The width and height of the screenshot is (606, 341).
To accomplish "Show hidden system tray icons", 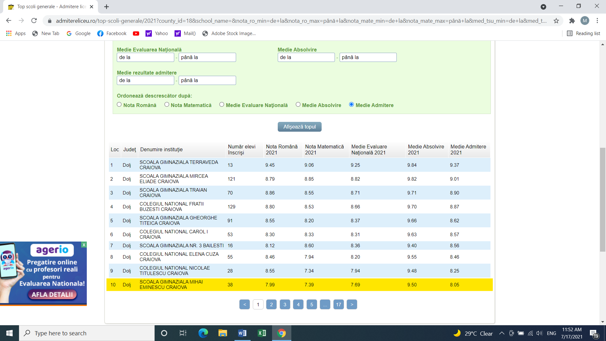I will [502, 333].
